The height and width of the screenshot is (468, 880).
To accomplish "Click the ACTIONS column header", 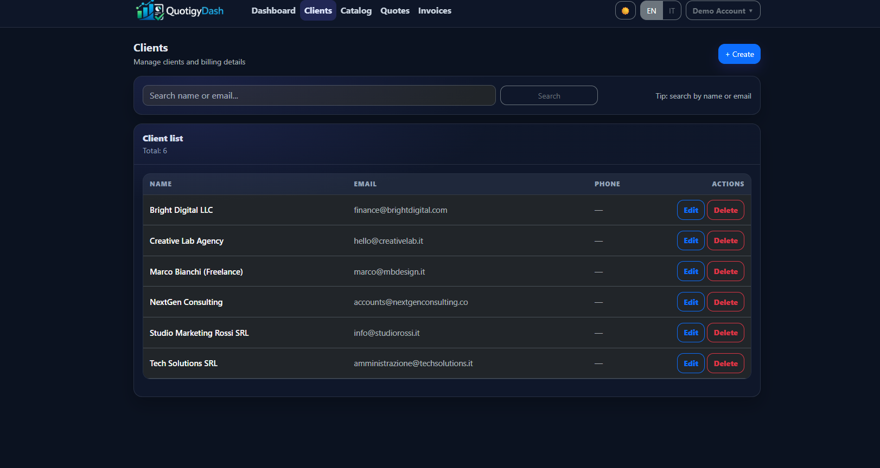I will (x=728, y=184).
